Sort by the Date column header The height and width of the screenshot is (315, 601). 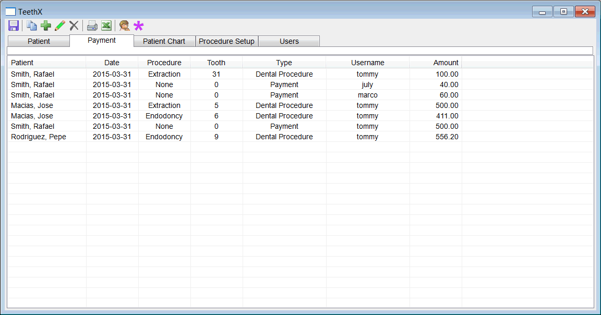point(112,63)
